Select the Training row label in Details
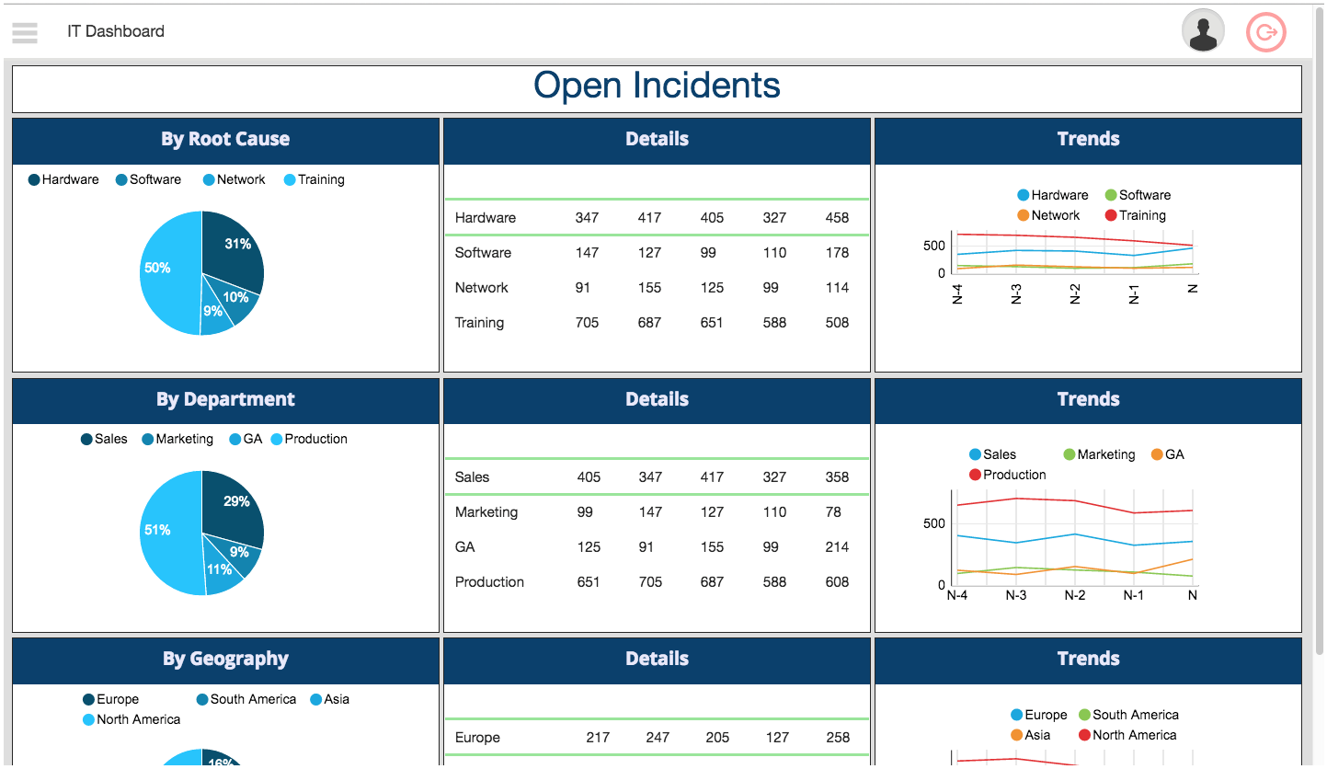 [x=479, y=323]
